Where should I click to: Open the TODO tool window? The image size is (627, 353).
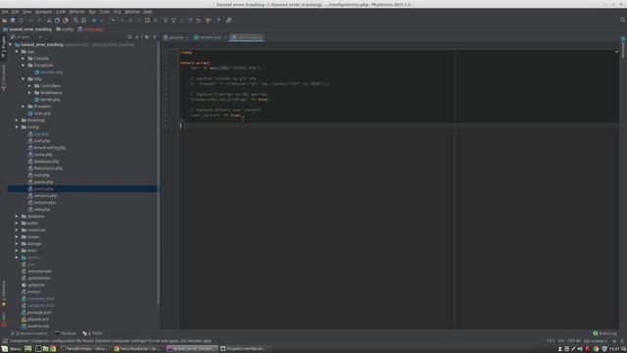pyautogui.click(x=93, y=333)
